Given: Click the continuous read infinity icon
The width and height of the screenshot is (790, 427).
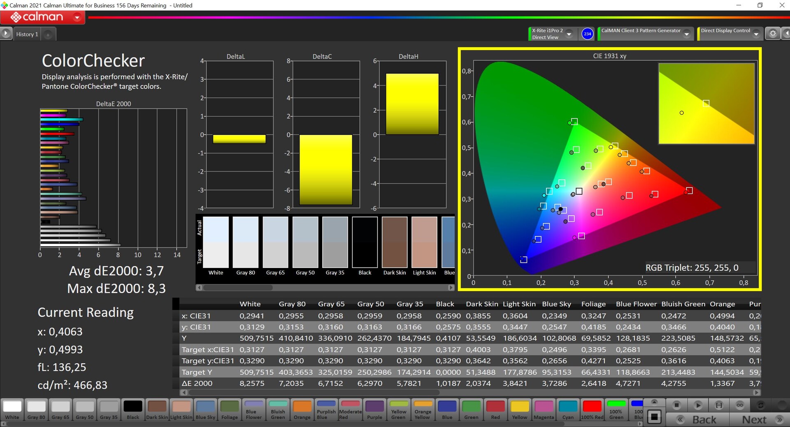Looking at the screenshot, I should 740,405.
